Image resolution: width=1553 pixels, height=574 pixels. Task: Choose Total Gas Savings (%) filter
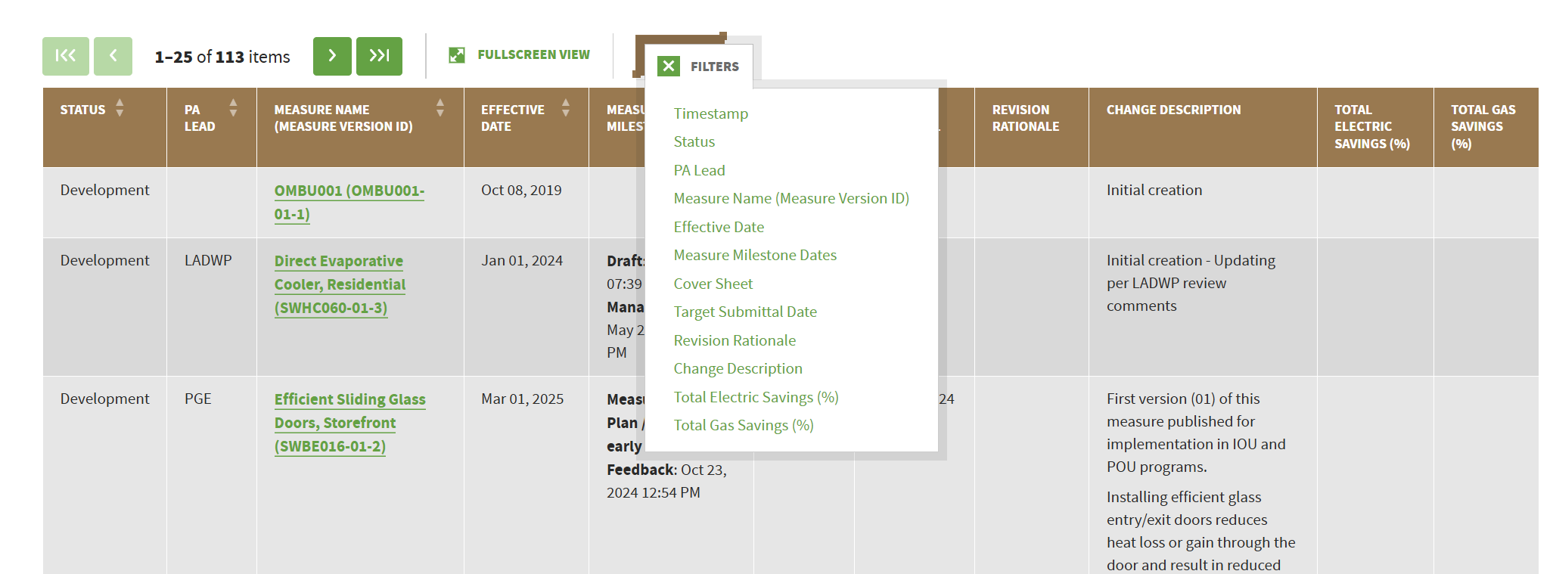tap(744, 425)
